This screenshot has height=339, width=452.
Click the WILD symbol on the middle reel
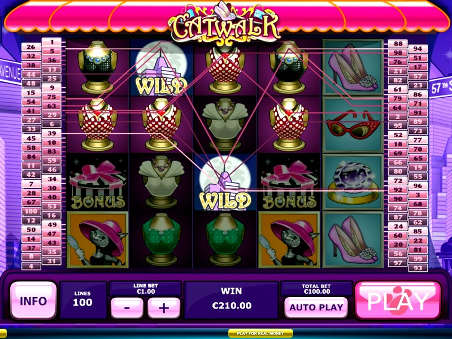point(225,182)
